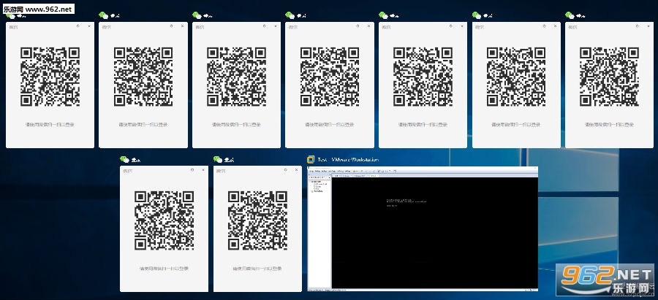
Task: Close the first top-row WeChat login window
Action: (89, 26)
